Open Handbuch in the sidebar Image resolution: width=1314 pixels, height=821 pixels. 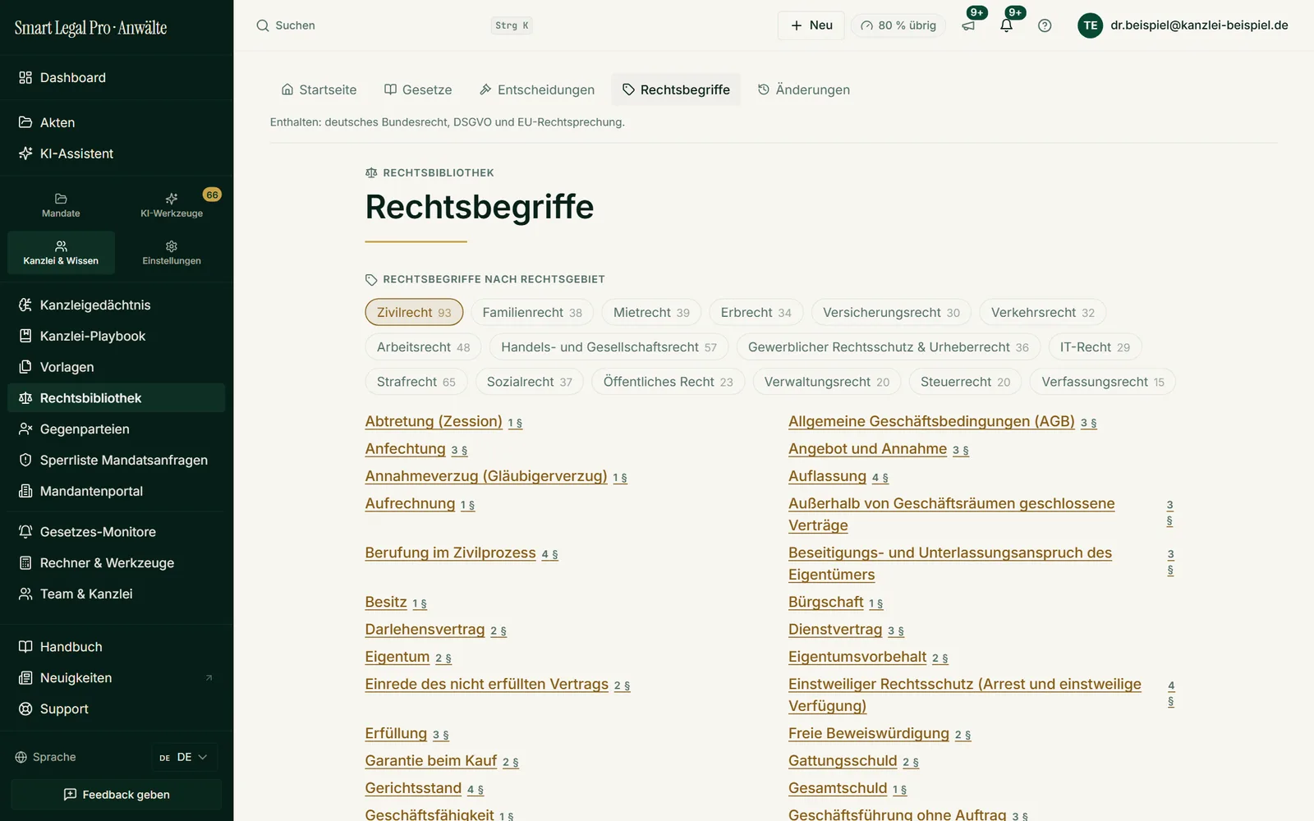[117, 647]
